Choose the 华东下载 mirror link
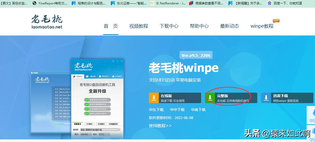 pyautogui.click(x=156, y=110)
